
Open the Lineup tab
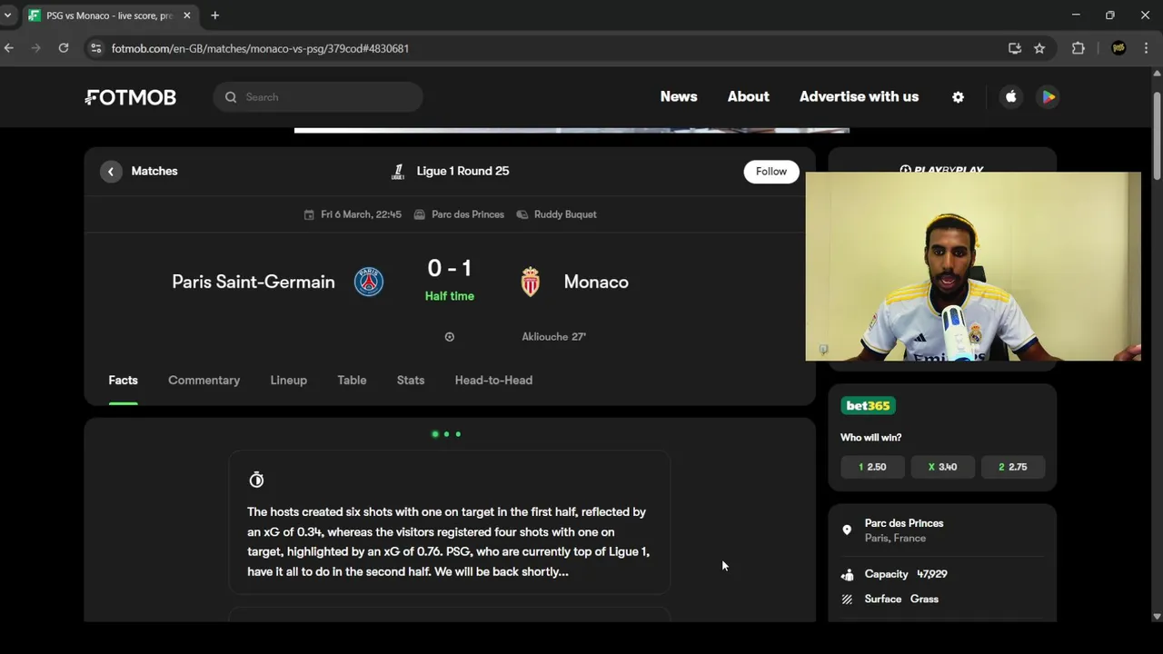pyautogui.click(x=289, y=381)
